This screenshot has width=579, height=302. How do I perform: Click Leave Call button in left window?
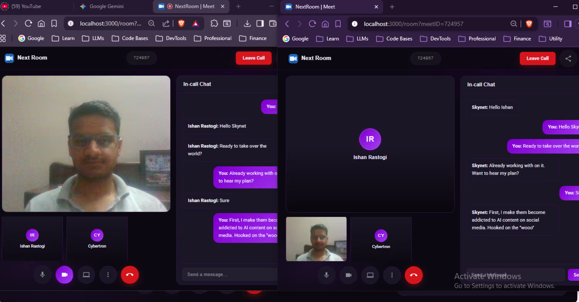(x=254, y=58)
